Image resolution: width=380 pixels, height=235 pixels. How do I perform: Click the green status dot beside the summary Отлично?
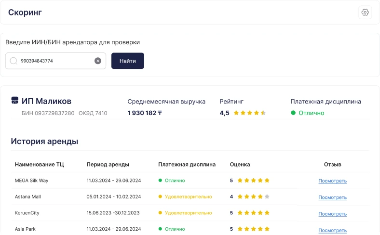pos(293,113)
